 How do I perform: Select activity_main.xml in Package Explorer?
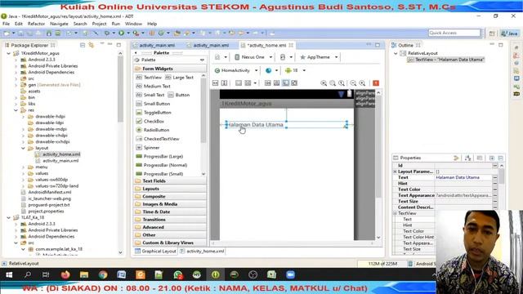point(60,161)
